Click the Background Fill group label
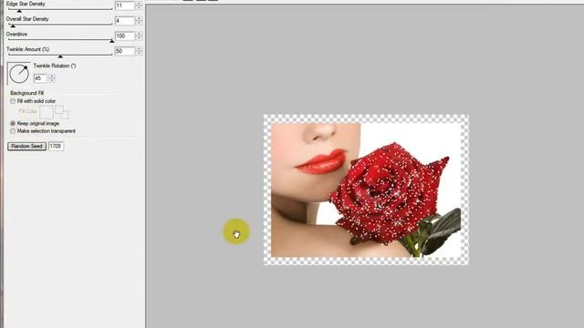The height and width of the screenshot is (328, 584). [x=26, y=93]
